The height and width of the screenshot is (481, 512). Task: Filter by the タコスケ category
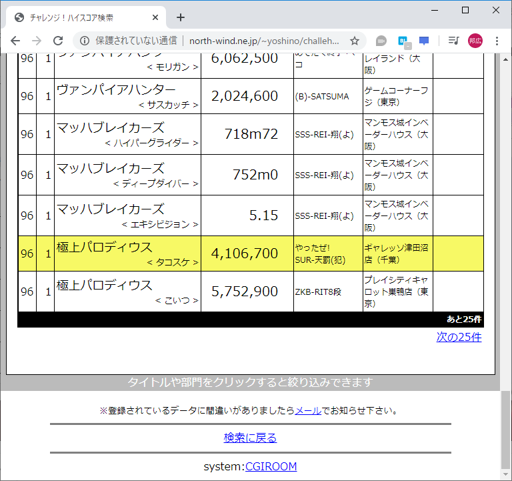click(173, 262)
